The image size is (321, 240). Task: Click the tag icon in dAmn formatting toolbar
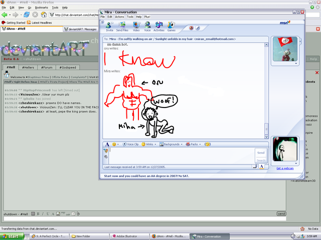(78, 213)
